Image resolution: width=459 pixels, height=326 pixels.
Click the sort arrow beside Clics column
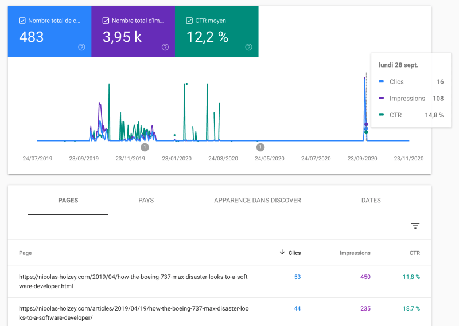(282, 252)
